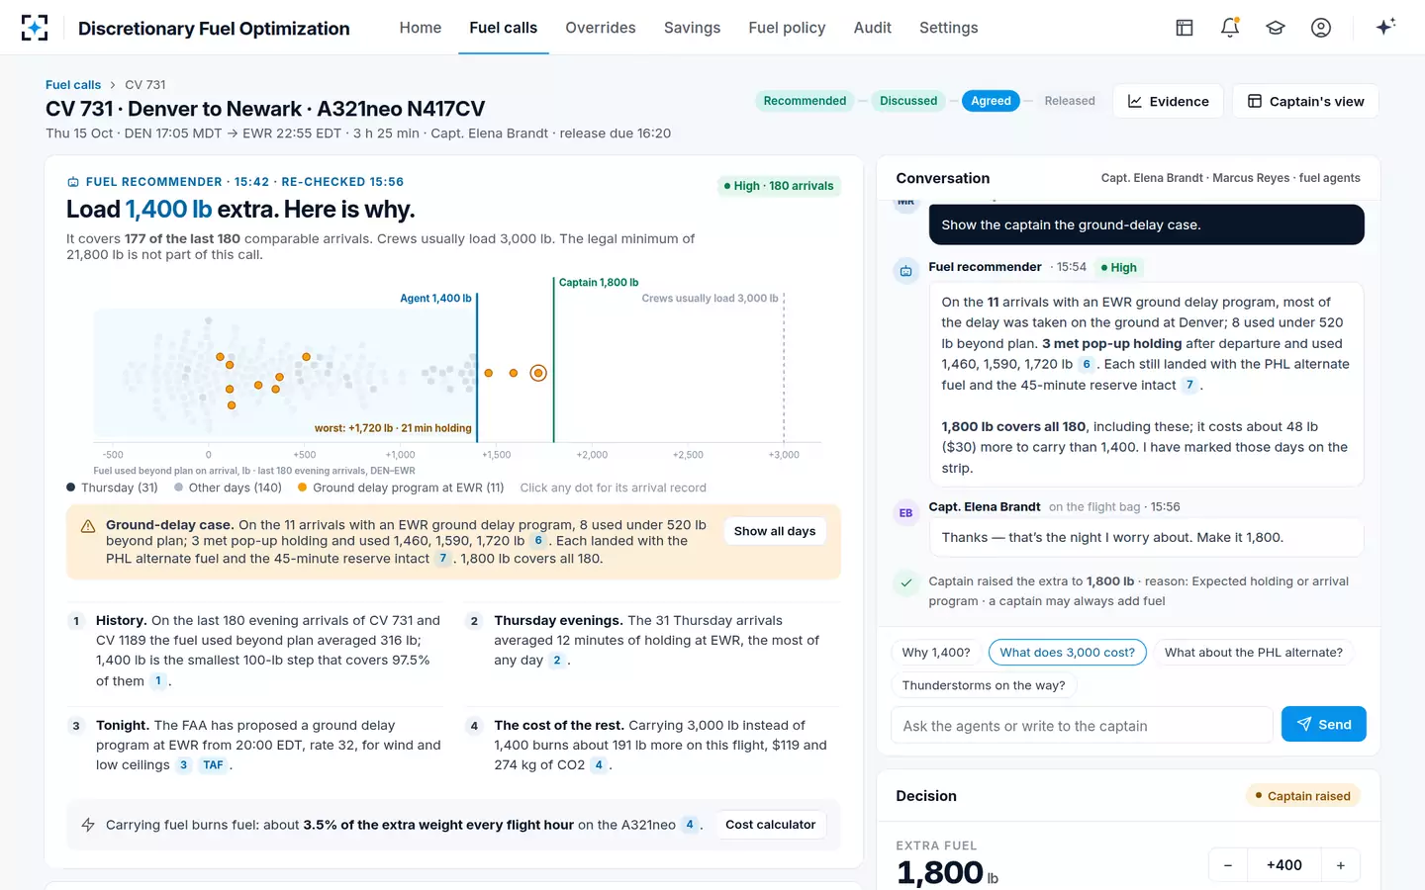Click the 'Ground delay program at EWR (11)' legend

[401, 488]
